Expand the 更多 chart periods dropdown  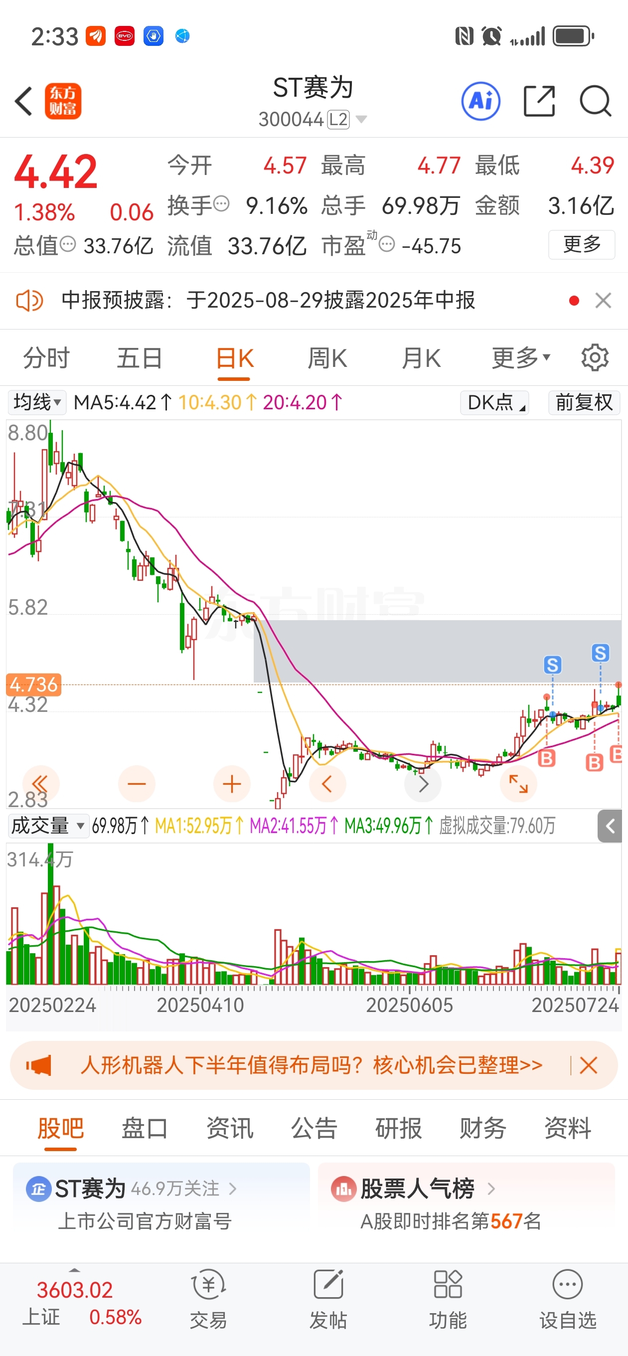522,358
